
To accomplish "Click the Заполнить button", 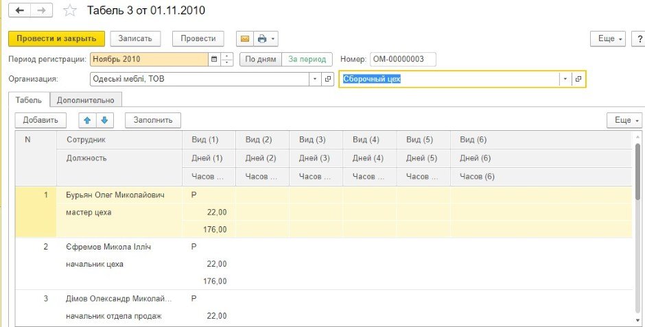I will coord(152,121).
